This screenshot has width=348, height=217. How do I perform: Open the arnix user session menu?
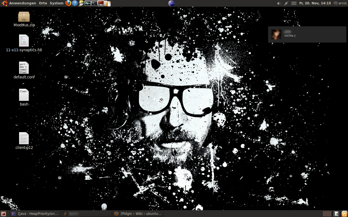(340, 3)
